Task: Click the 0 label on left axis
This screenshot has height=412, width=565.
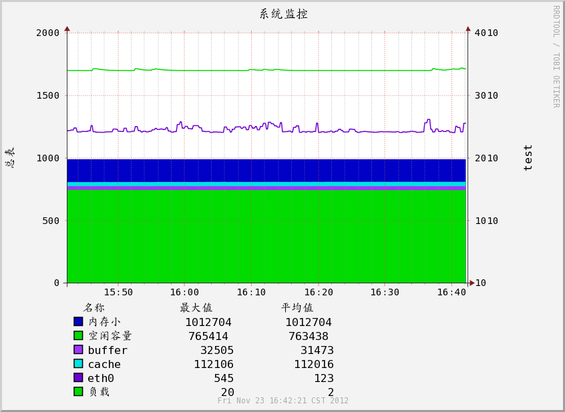Action: coord(57,283)
